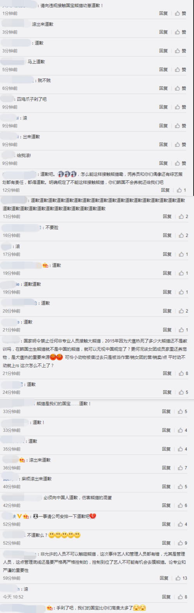194x613 pixels.
Task: Like the '麻烦滚出来道歉' comment
Action: (182, 487)
